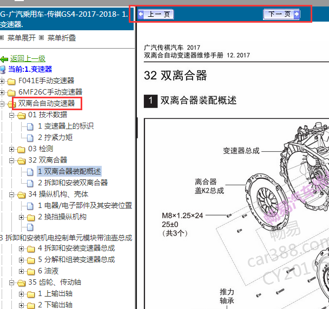Open 1 双离合器装配概述 page
The width and height of the screenshot is (329, 309).
coord(69,171)
